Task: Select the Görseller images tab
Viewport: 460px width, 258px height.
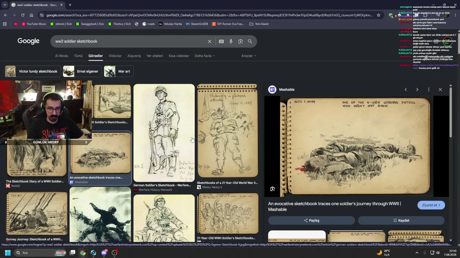Action: click(x=96, y=56)
